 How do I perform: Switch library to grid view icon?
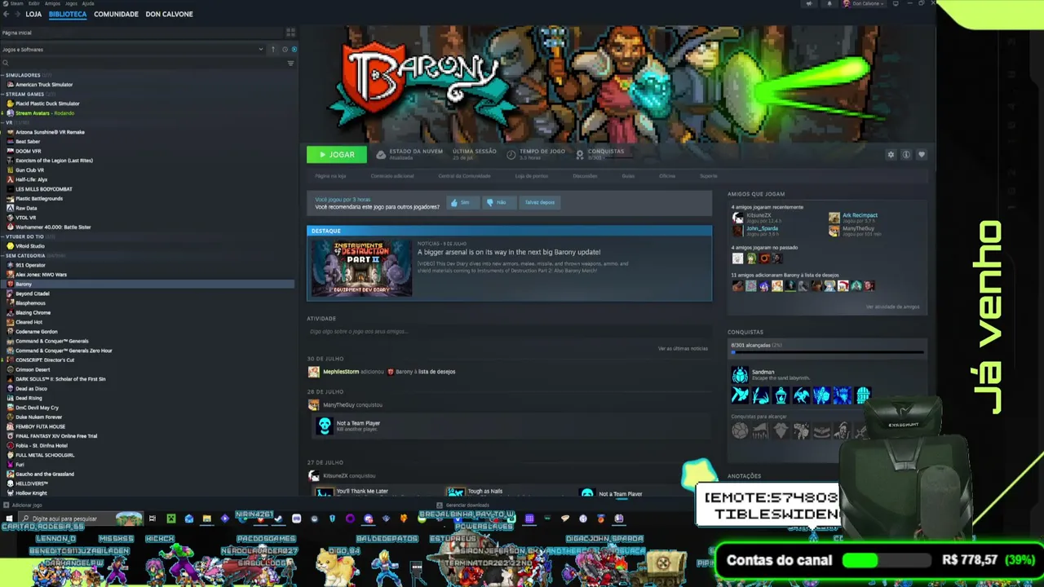click(290, 33)
